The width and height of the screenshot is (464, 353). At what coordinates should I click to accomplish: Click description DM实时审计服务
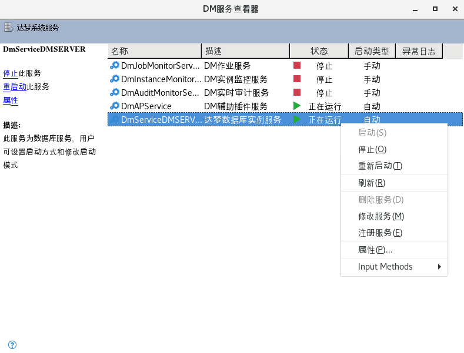[236, 93]
